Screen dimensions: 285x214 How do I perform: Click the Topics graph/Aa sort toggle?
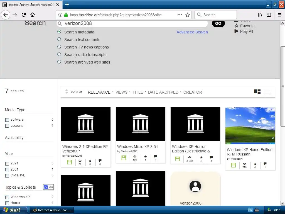(48, 187)
